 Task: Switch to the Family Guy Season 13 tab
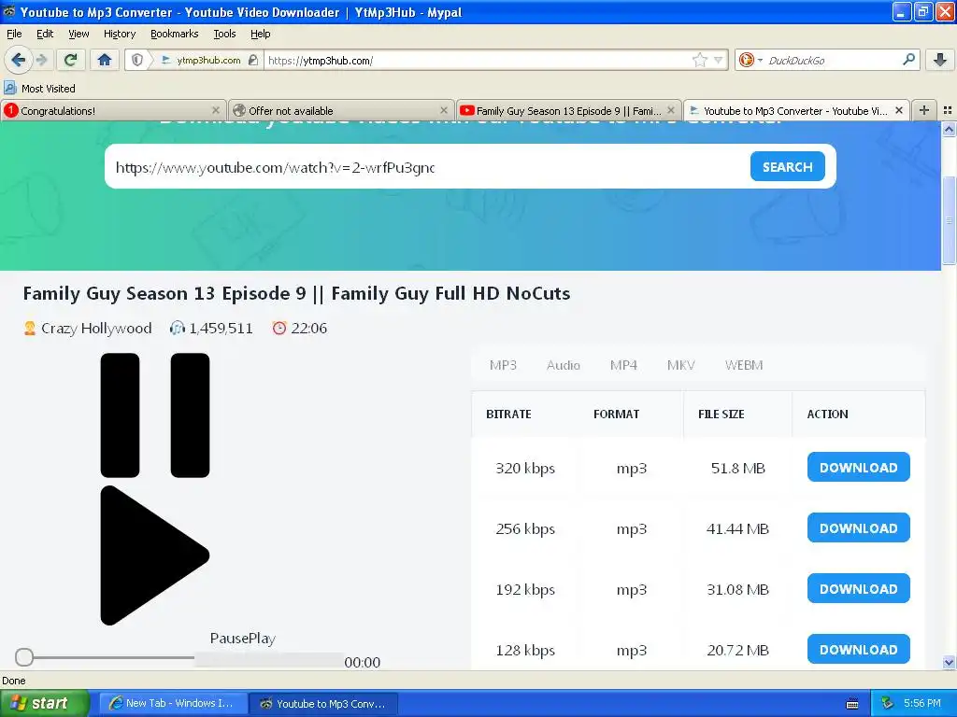click(569, 110)
